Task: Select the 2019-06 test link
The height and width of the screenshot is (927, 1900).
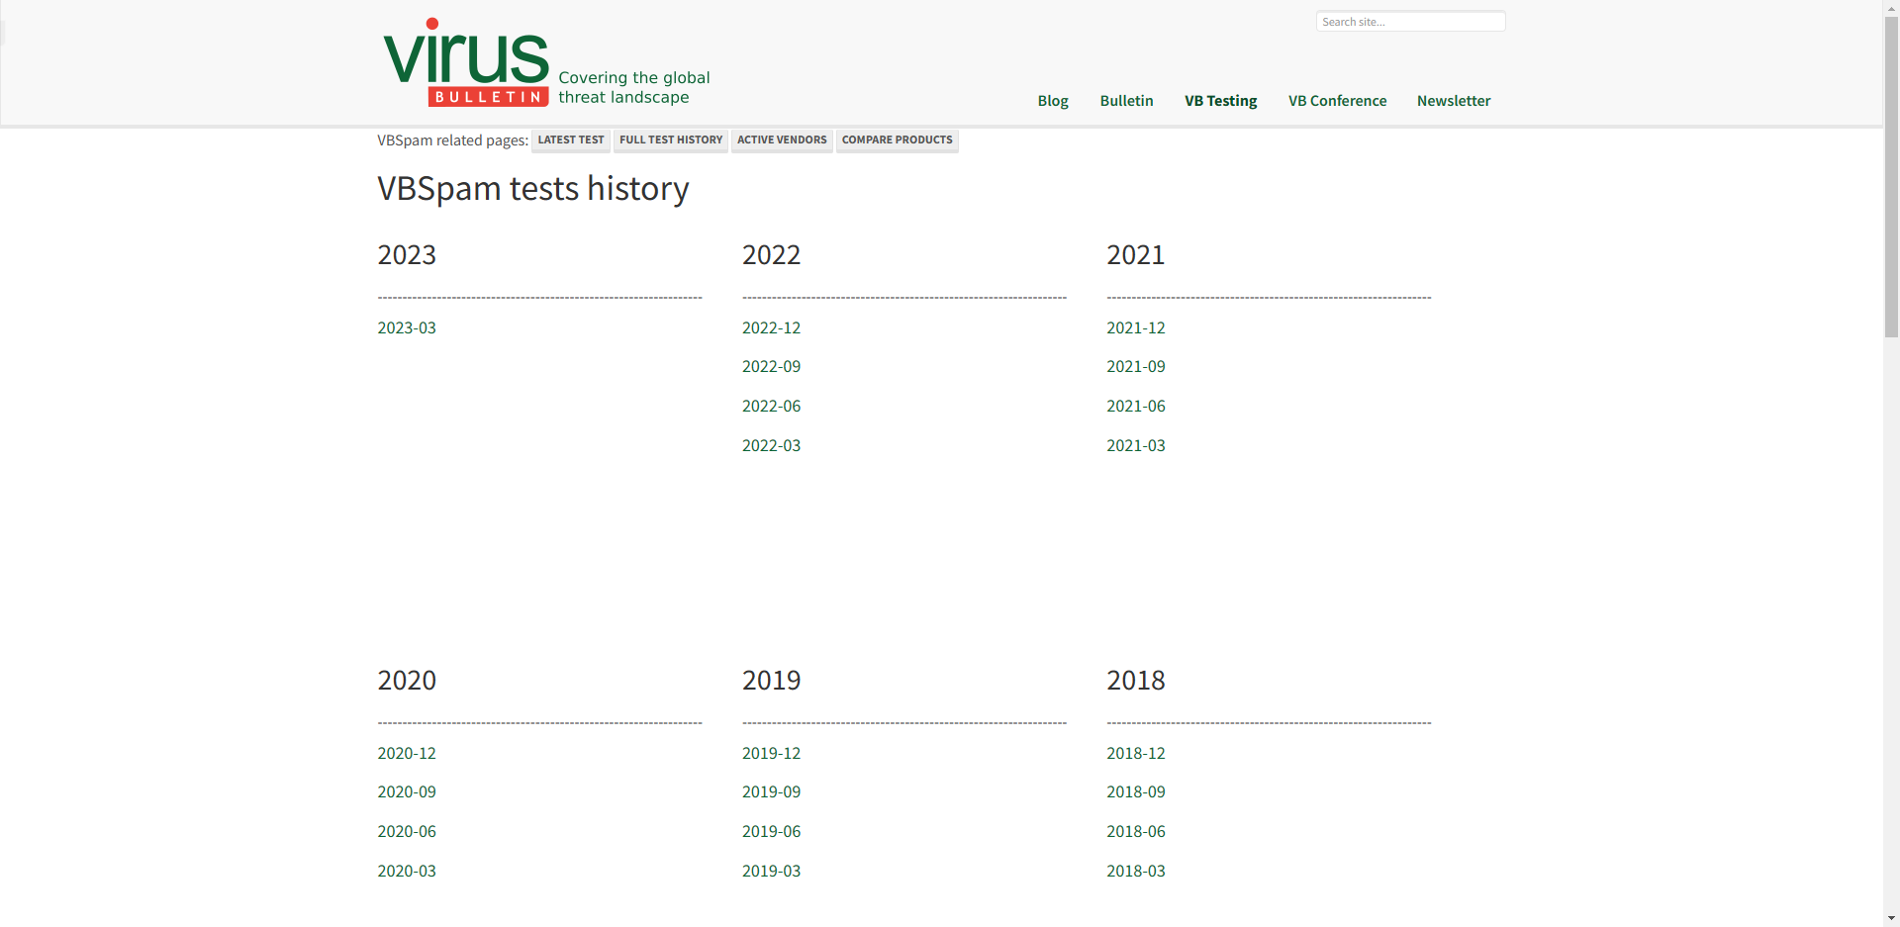Action: 771,831
